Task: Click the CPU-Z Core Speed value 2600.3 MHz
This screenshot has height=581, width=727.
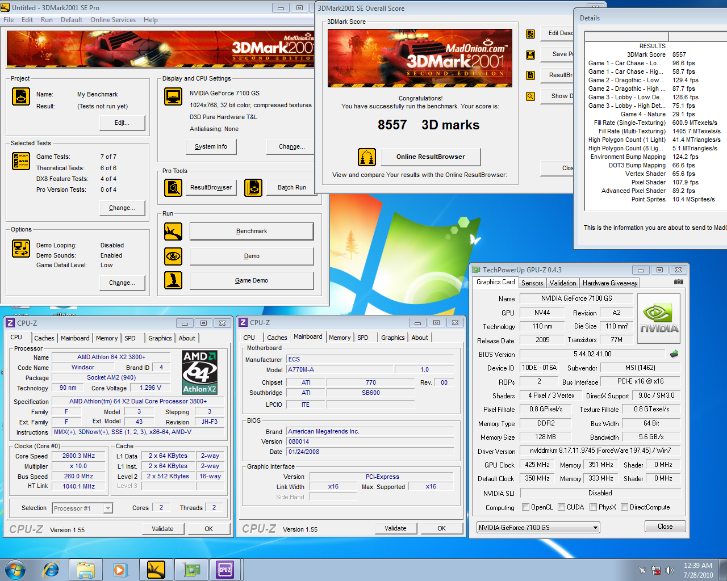Action: [78, 456]
